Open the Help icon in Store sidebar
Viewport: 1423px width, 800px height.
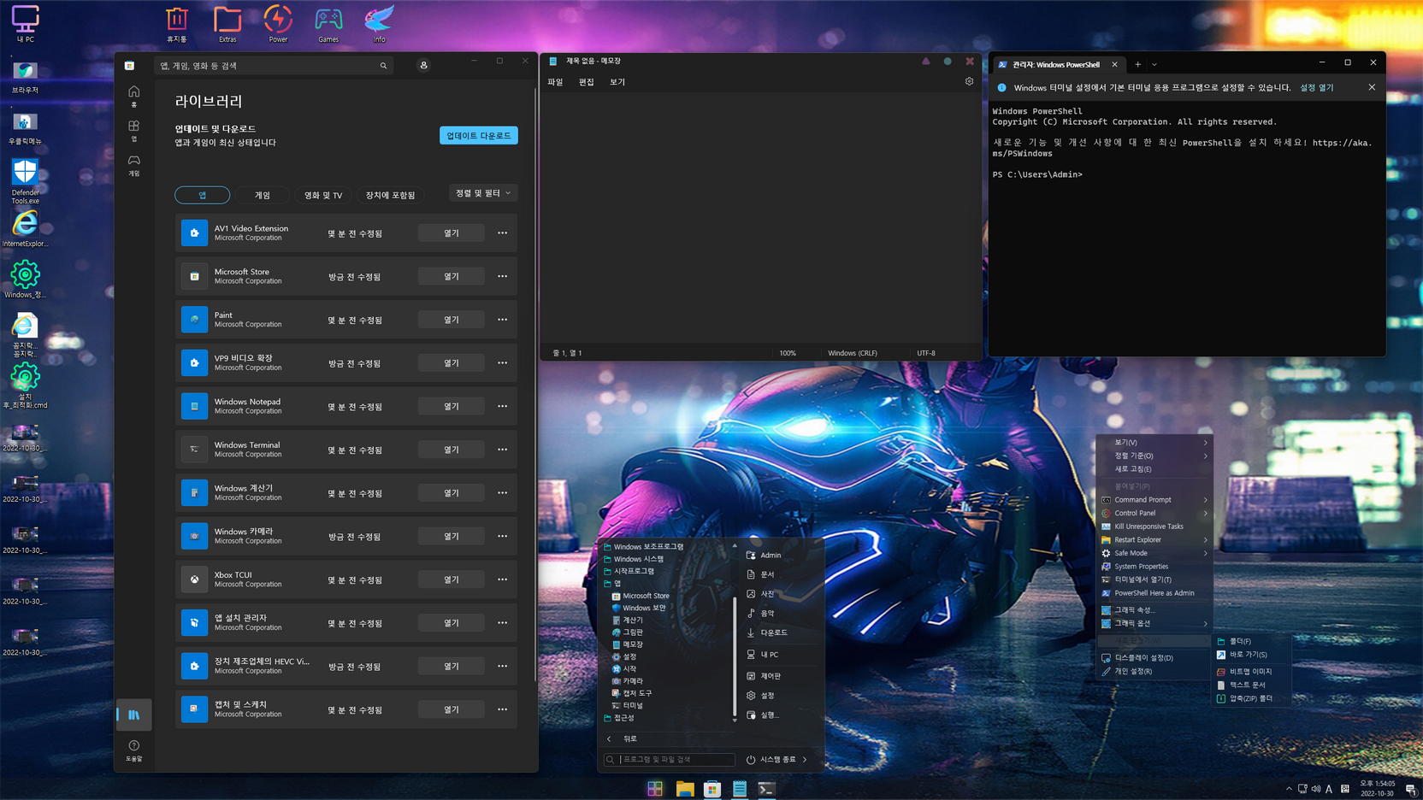pyautogui.click(x=134, y=750)
